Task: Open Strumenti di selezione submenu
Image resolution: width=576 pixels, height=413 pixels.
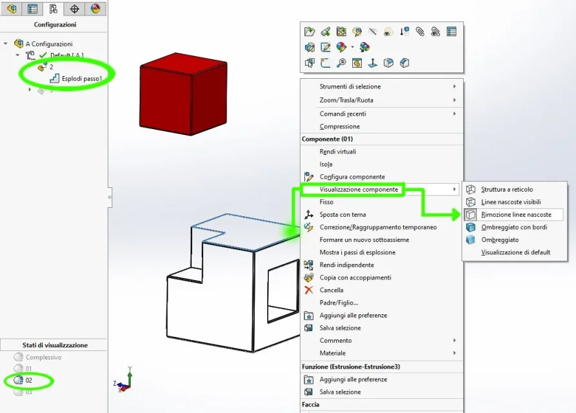Action: 382,86
